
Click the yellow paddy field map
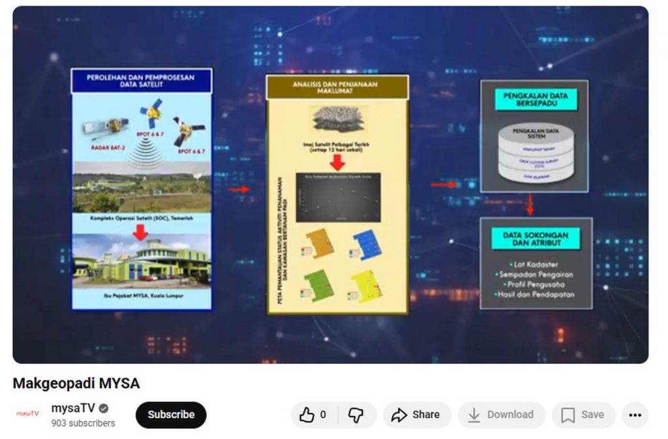click(366, 285)
